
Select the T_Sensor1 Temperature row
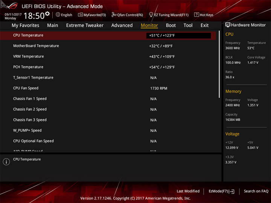click(108, 77)
